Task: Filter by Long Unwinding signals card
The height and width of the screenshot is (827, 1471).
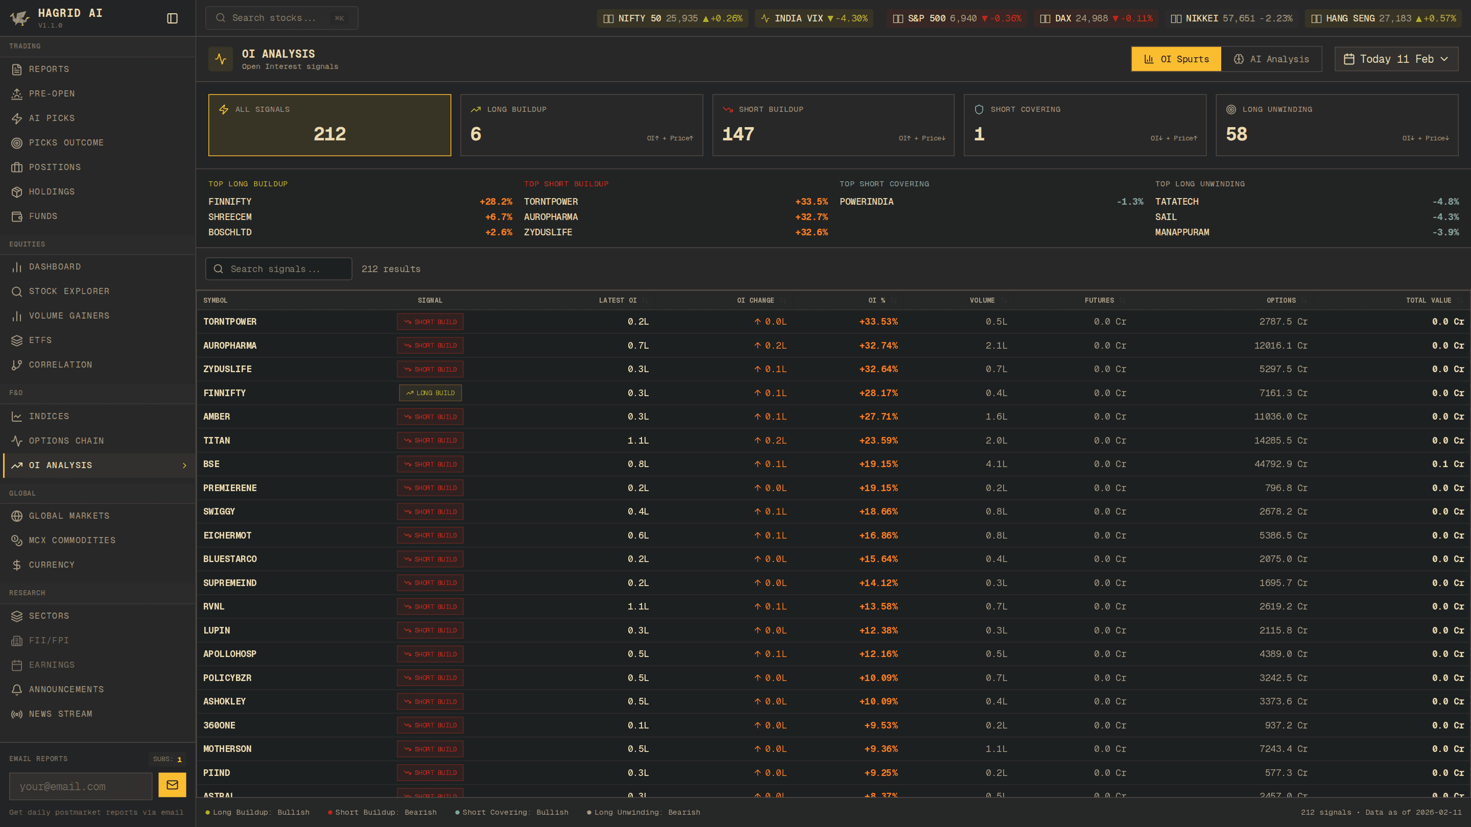Action: (1336, 125)
